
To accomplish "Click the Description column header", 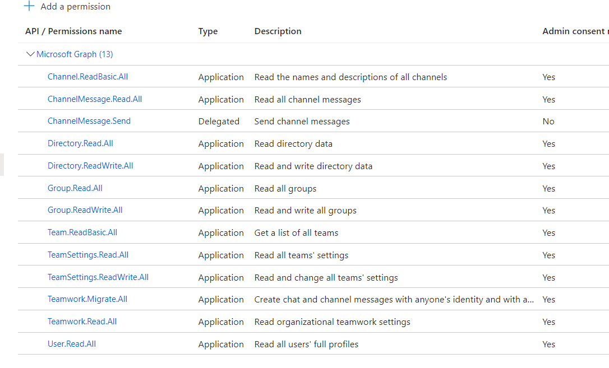I will point(278,31).
